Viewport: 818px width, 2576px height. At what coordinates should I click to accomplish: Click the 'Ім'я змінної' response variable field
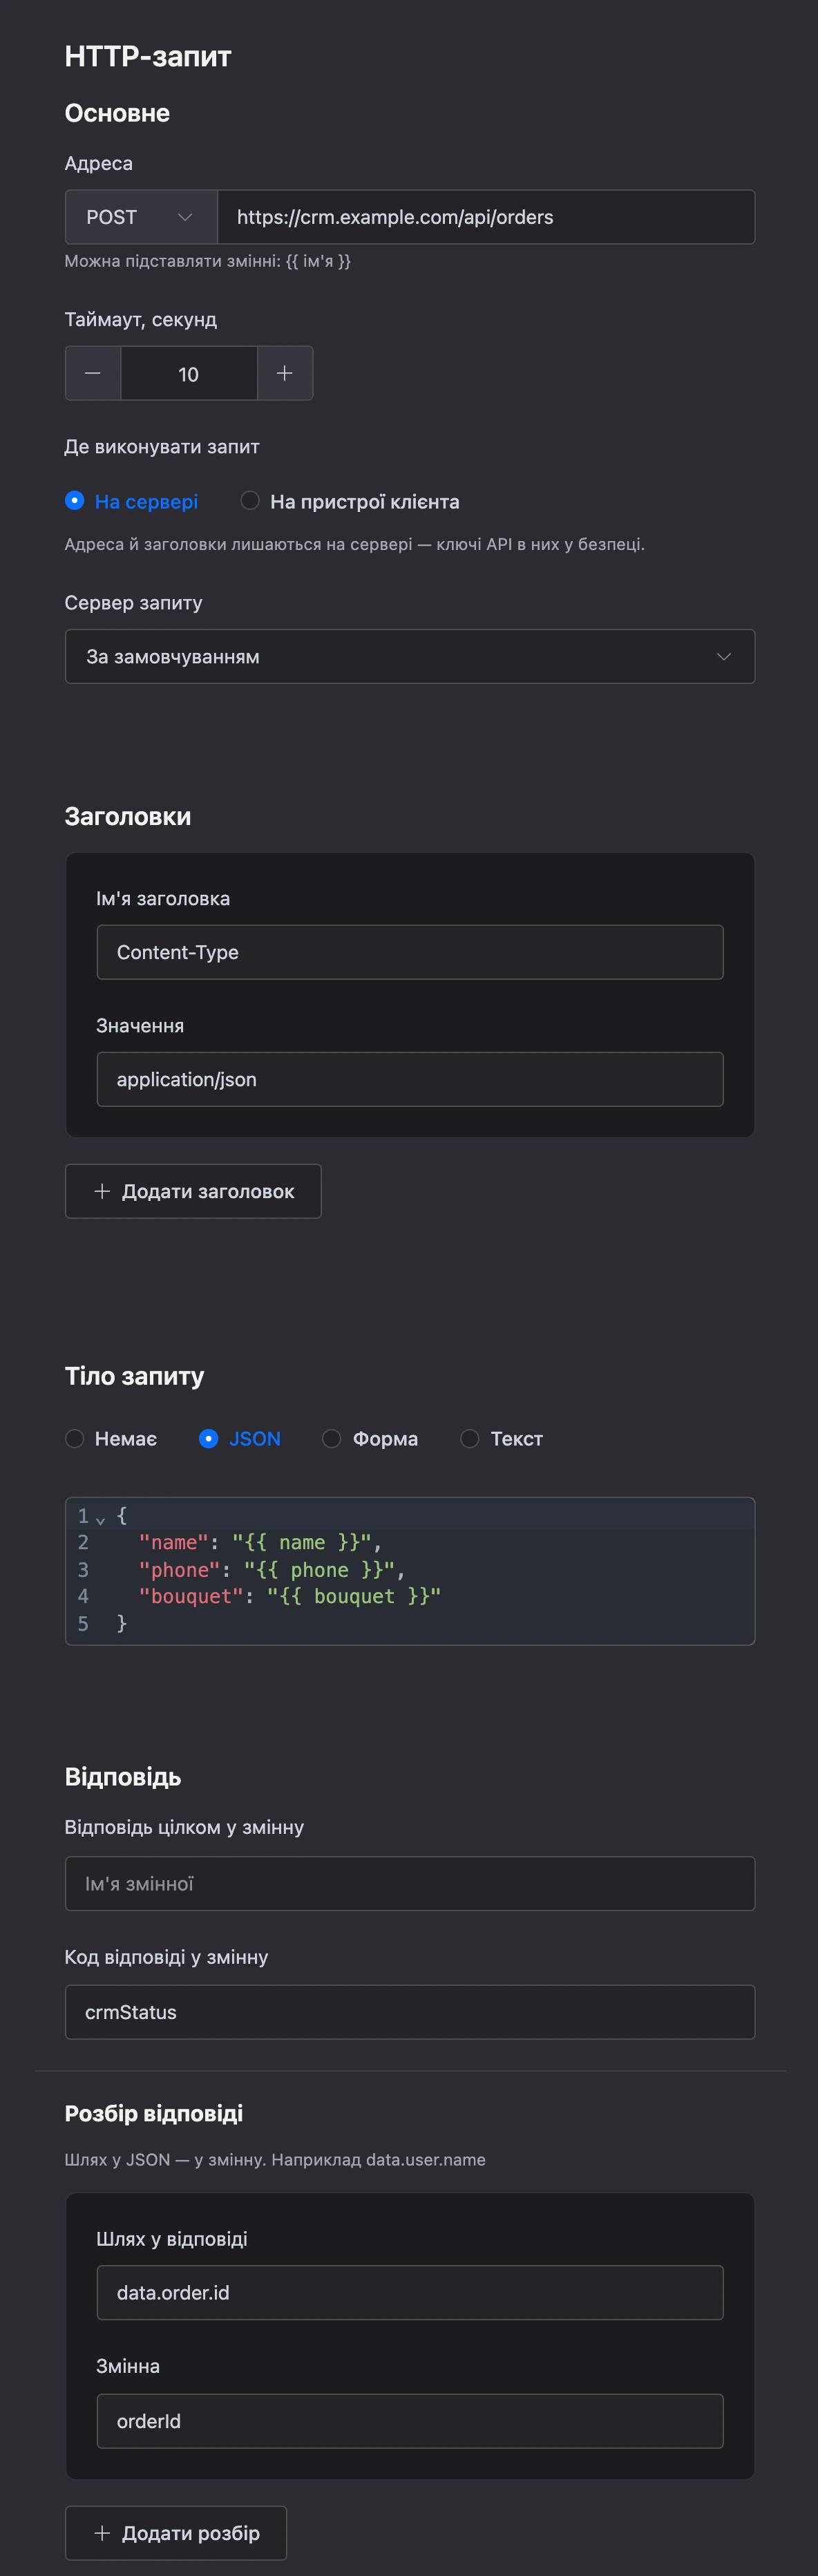tap(410, 1884)
